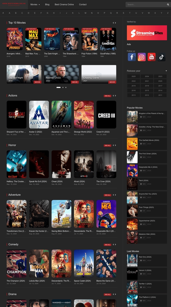
Task: Click the site logo in the header
Action: point(14,4)
